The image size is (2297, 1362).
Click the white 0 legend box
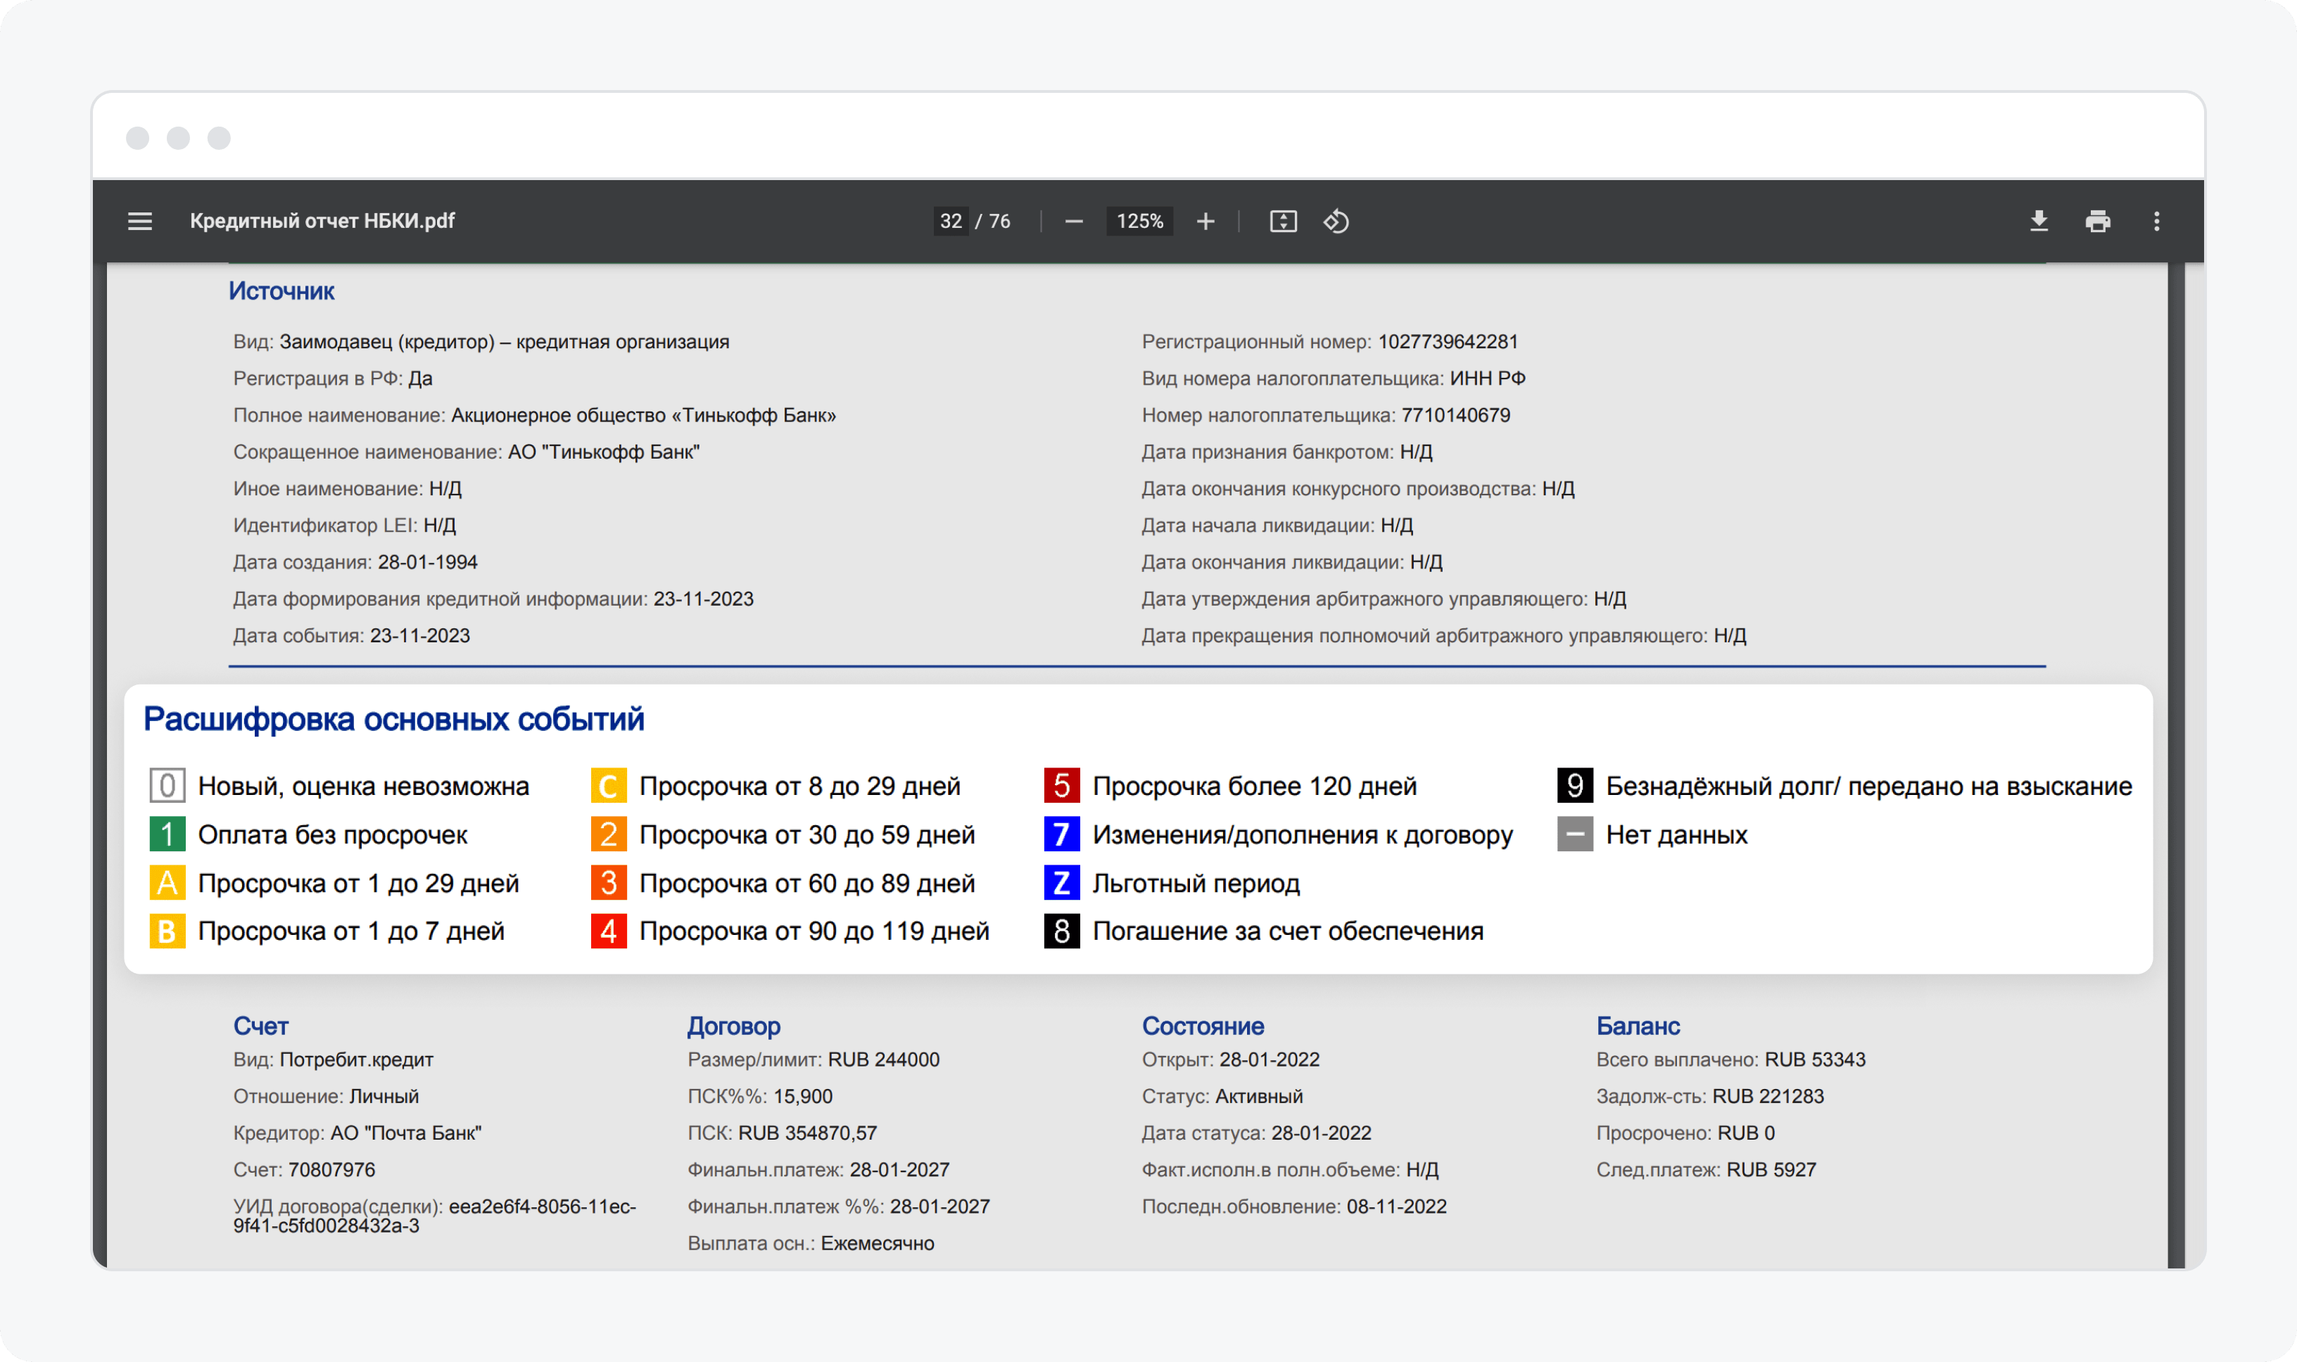coord(167,786)
